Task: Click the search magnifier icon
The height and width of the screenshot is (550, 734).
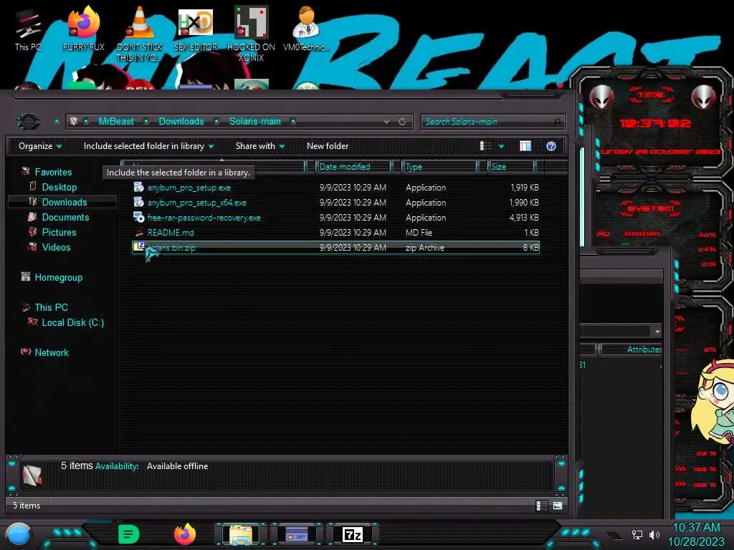Action: (x=557, y=122)
